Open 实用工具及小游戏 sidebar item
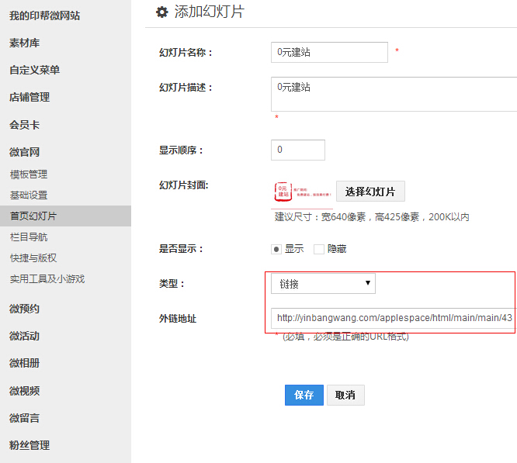 pos(47,278)
